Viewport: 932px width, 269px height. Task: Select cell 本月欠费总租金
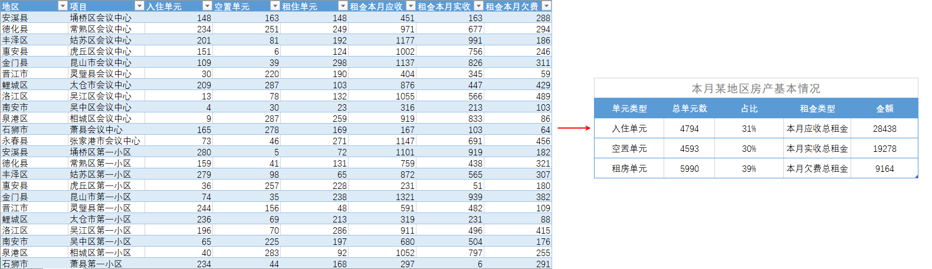817,168
